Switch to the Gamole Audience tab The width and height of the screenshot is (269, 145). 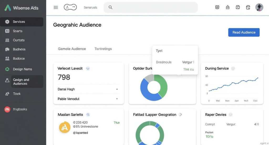coord(72,49)
